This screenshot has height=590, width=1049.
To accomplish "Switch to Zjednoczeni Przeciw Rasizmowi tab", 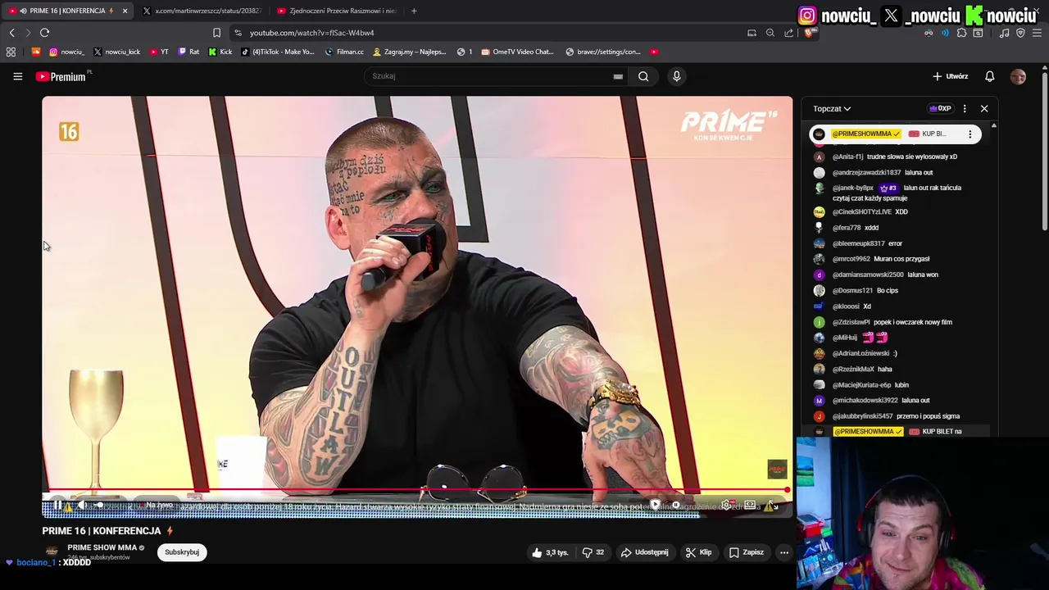I will [x=336, y=11].
